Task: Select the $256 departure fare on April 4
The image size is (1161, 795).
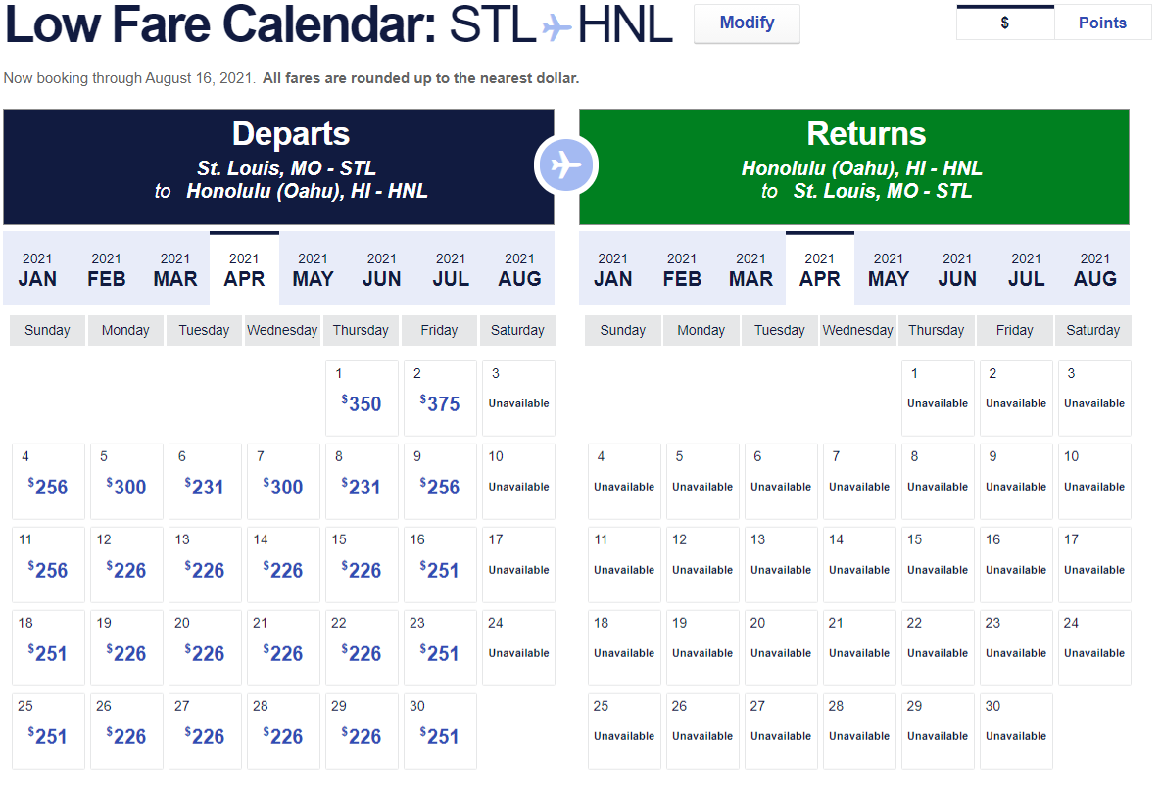Action: pyautogui.click(x=48, y=486)
